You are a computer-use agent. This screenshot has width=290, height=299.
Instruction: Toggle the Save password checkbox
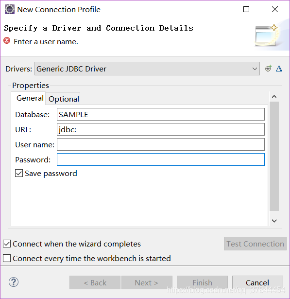(x=19, y=174)
